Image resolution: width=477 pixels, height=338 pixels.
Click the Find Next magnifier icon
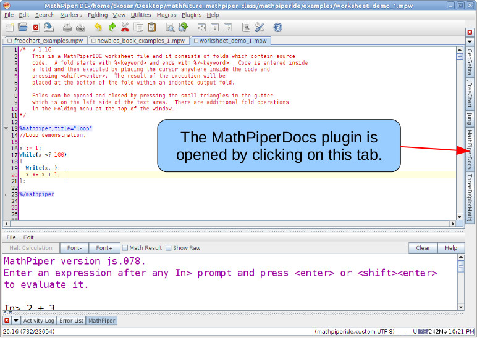[x=183, y=28]
